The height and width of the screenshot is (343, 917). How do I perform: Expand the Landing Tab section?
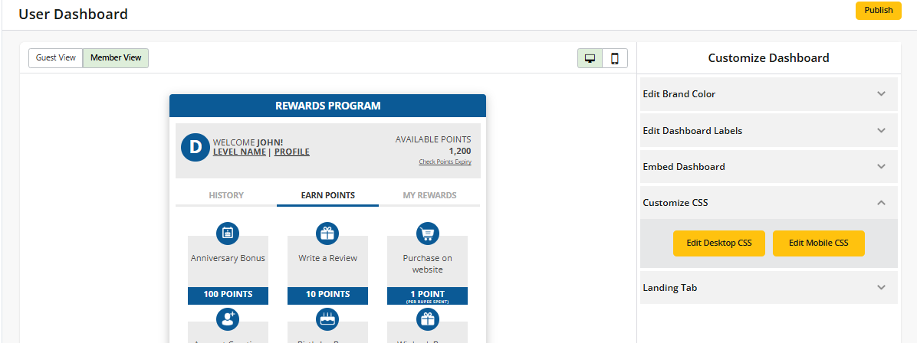[x=768, y=287]
